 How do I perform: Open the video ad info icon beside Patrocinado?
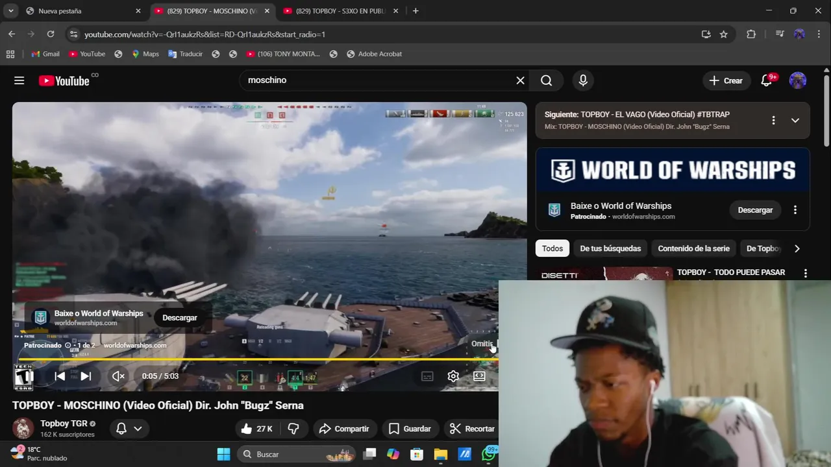(68, 345)
